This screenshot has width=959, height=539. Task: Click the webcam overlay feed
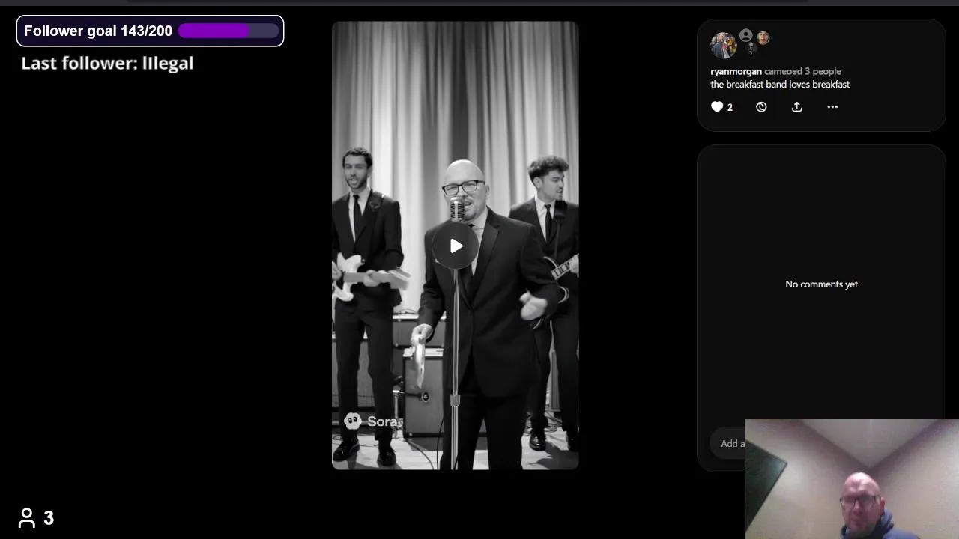(x=852, y=479)
